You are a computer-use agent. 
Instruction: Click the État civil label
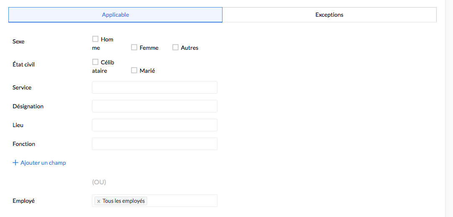pyautogui.click(x=24, y=64)
